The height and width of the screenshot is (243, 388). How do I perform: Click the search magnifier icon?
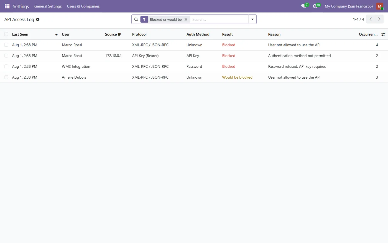pyautogui.click(x=136, y=19)
